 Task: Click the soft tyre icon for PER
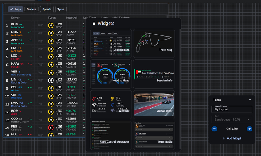pyautogui.click(x=51, y=128)
